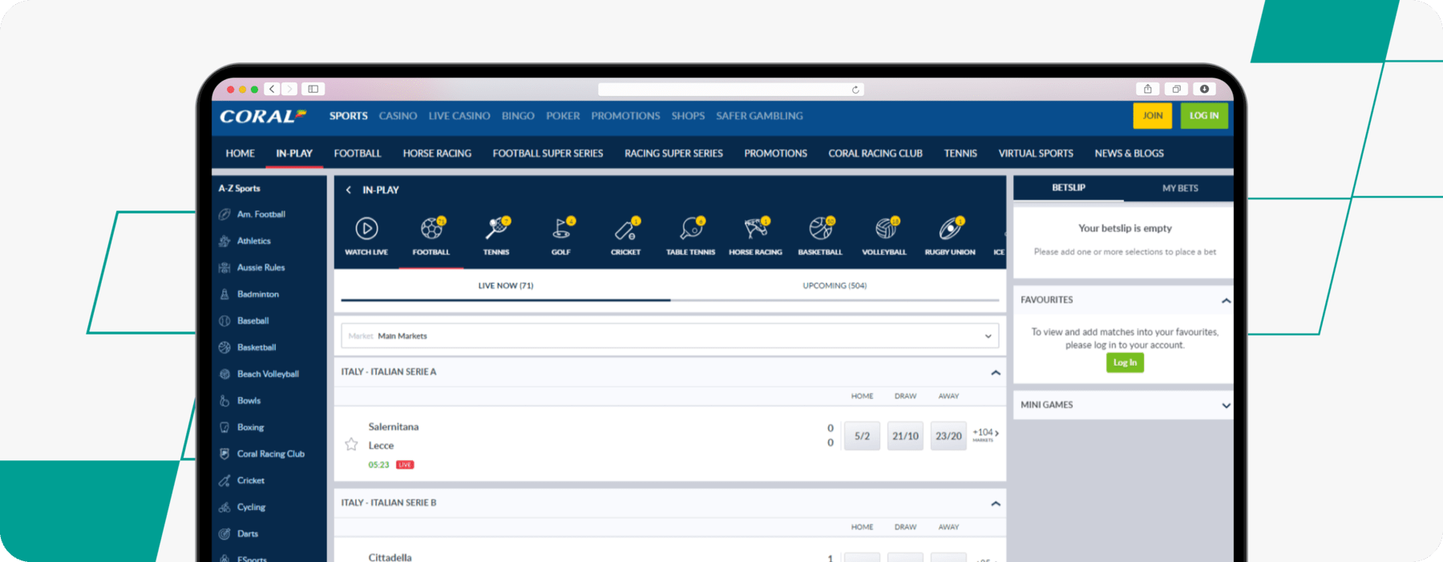Open Shops in top menu

[688, 116]
